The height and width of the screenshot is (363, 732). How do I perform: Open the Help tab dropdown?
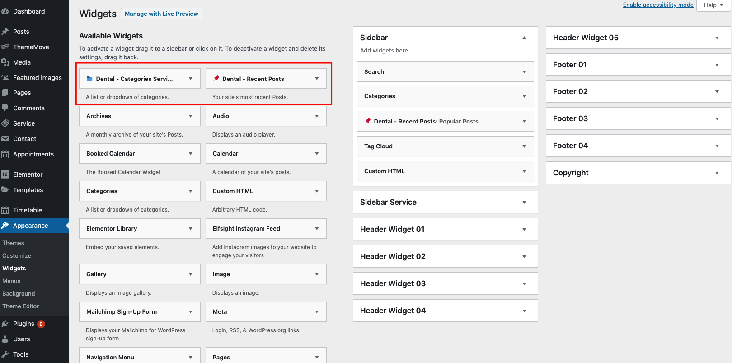pyautogui.click(x=714, y=5)
